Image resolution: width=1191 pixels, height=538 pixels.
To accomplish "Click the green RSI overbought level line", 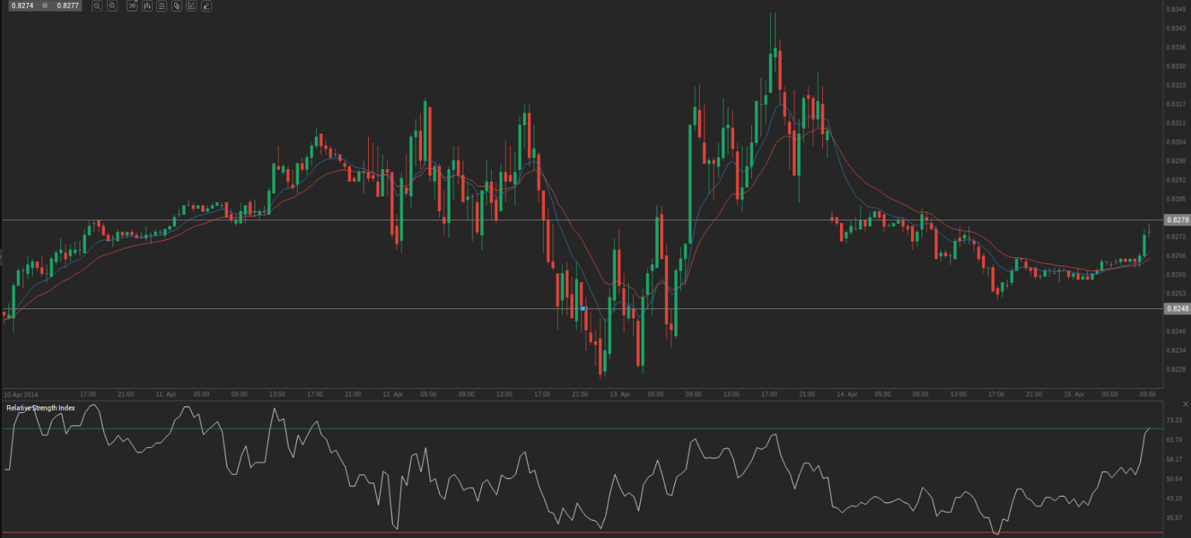I will (x=568, y=429).
